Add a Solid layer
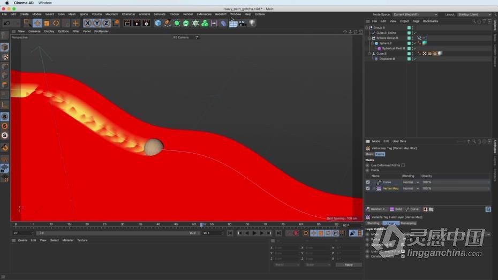This screenshot has height=280, width=498. click(x=396, y=209)
